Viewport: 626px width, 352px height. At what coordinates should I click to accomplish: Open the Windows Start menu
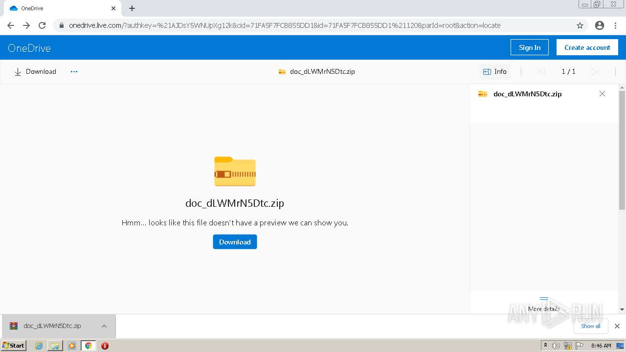pyautogui.click(x=14, y=346)
